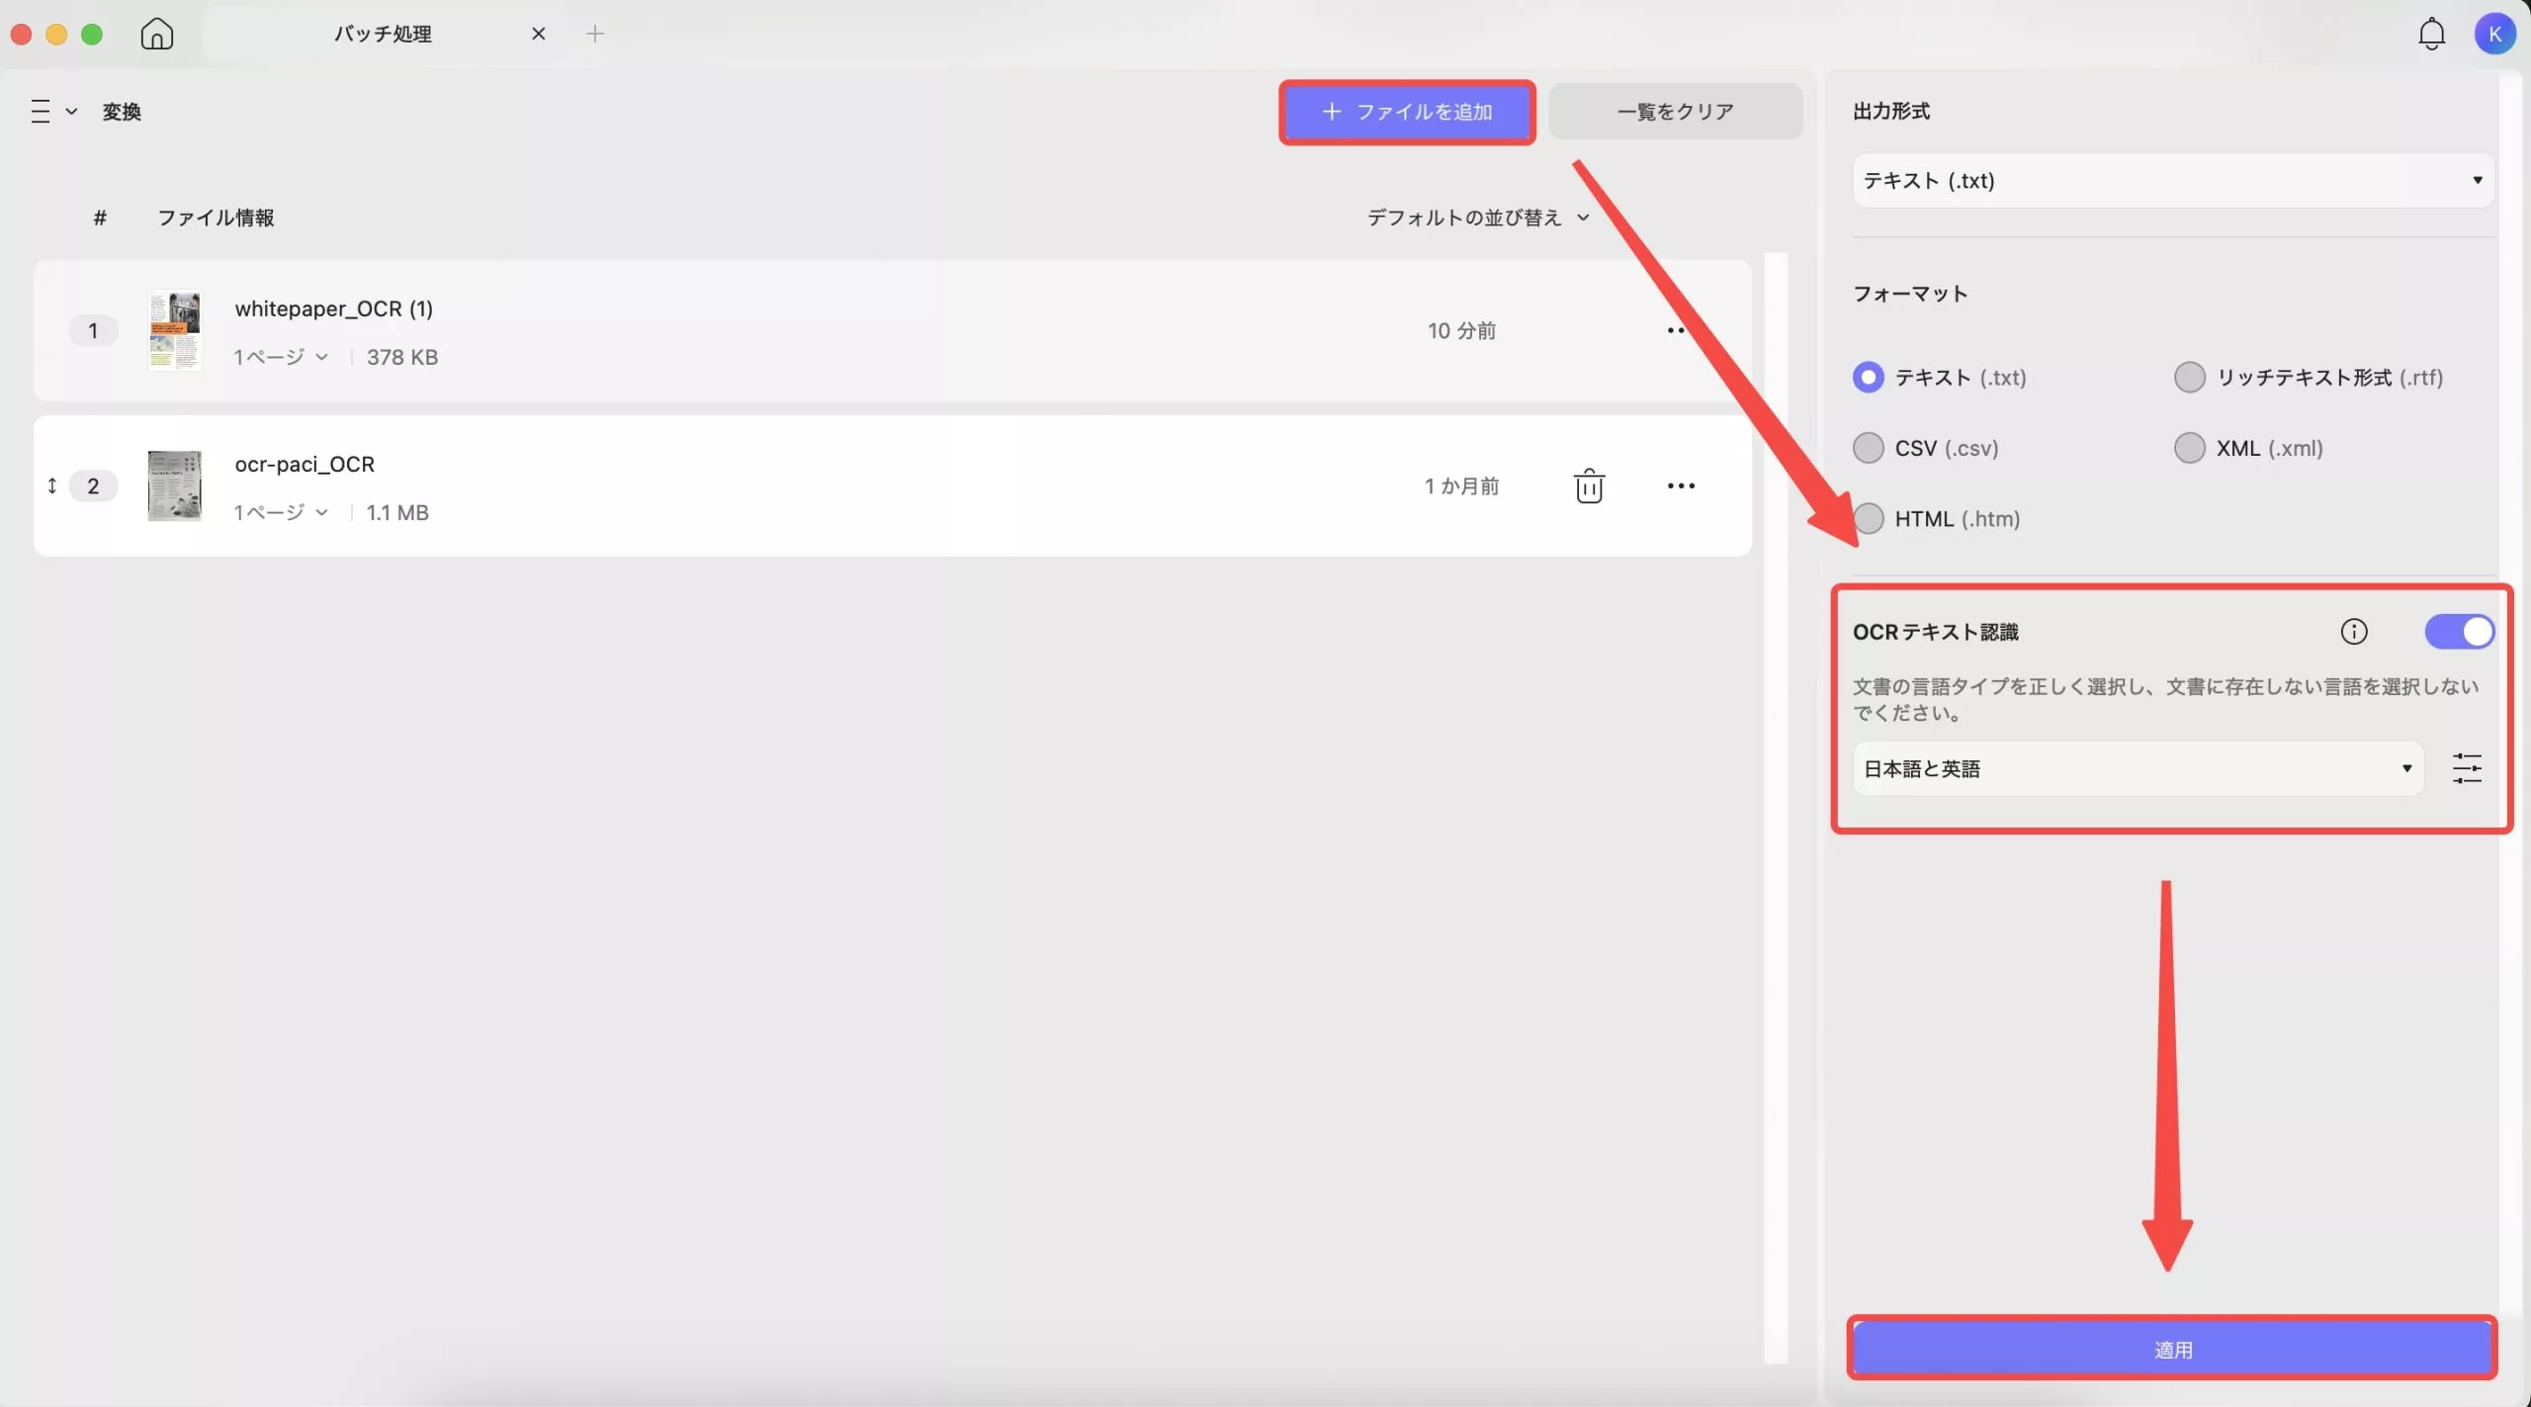Open the notification bell
2531x1407 pixels.
(2430, 33)
